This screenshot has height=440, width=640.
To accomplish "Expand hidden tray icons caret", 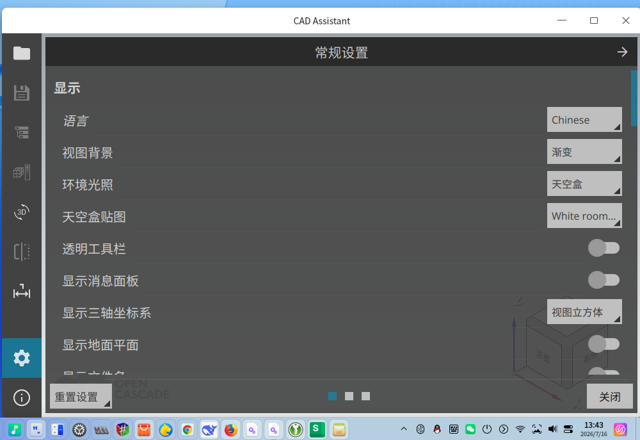I will pos(404,428).
